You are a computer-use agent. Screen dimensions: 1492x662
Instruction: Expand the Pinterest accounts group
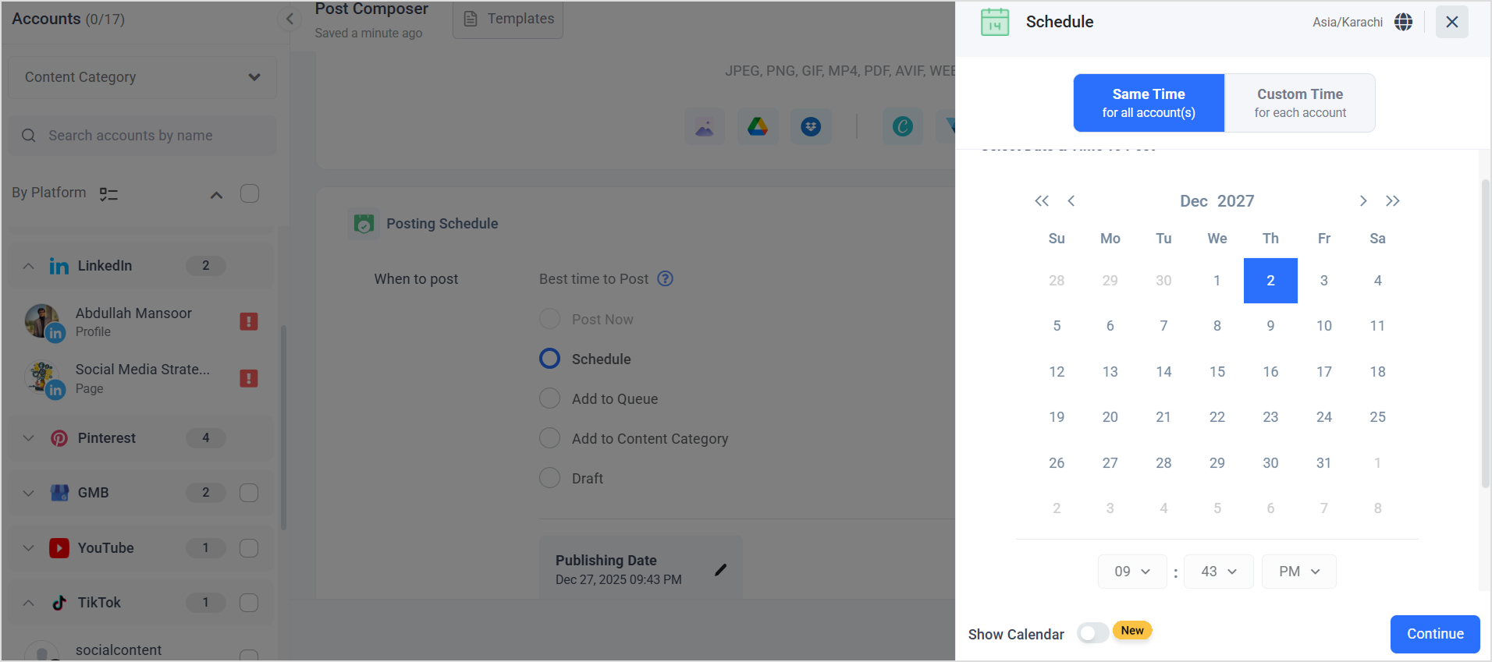pos(29,438)
